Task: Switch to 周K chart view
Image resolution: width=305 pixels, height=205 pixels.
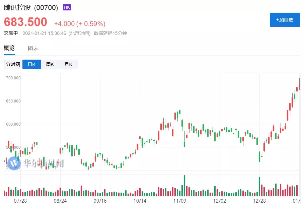Action: click(50, 64)
